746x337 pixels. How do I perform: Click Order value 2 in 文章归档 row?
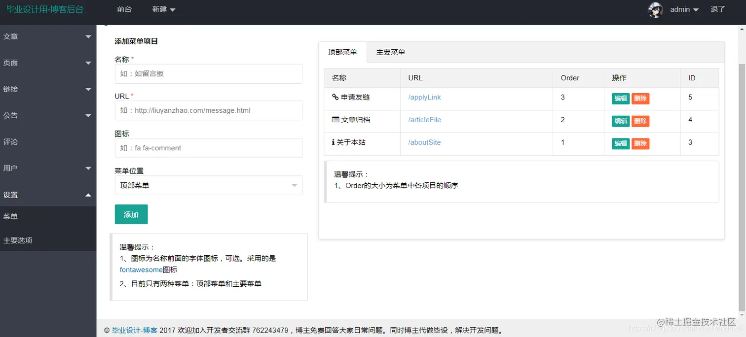[x=563, y=120]
